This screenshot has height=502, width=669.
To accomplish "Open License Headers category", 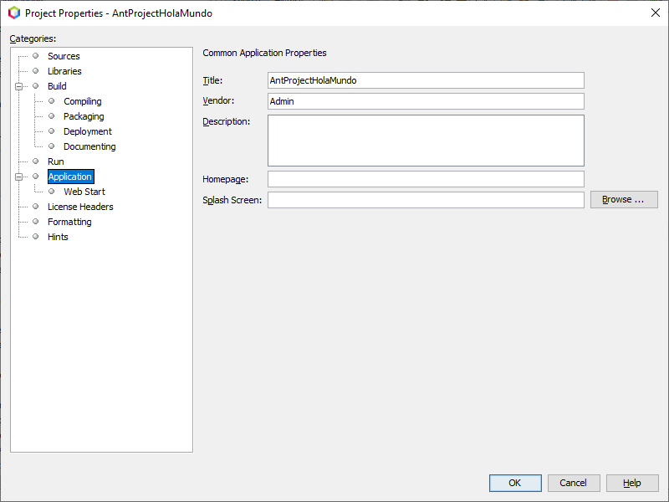I will [80, 207].
